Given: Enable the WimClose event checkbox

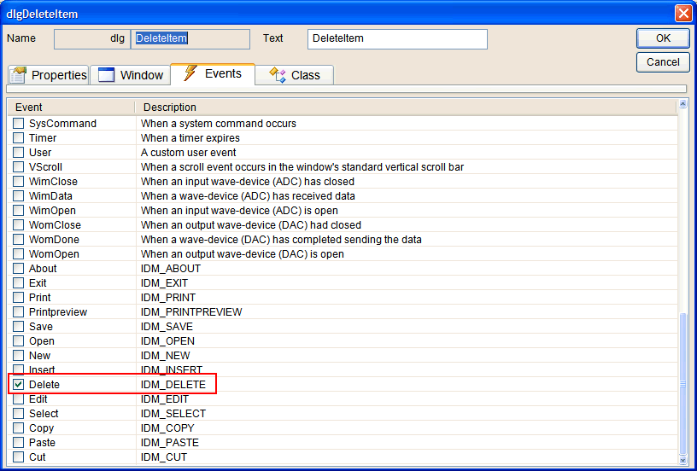Looking at the screenshot, I should (18, 182).
